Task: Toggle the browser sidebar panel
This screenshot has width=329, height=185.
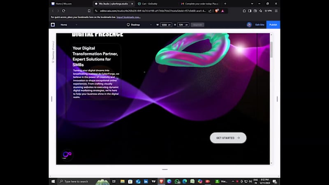Action: [x=250, y=11]
